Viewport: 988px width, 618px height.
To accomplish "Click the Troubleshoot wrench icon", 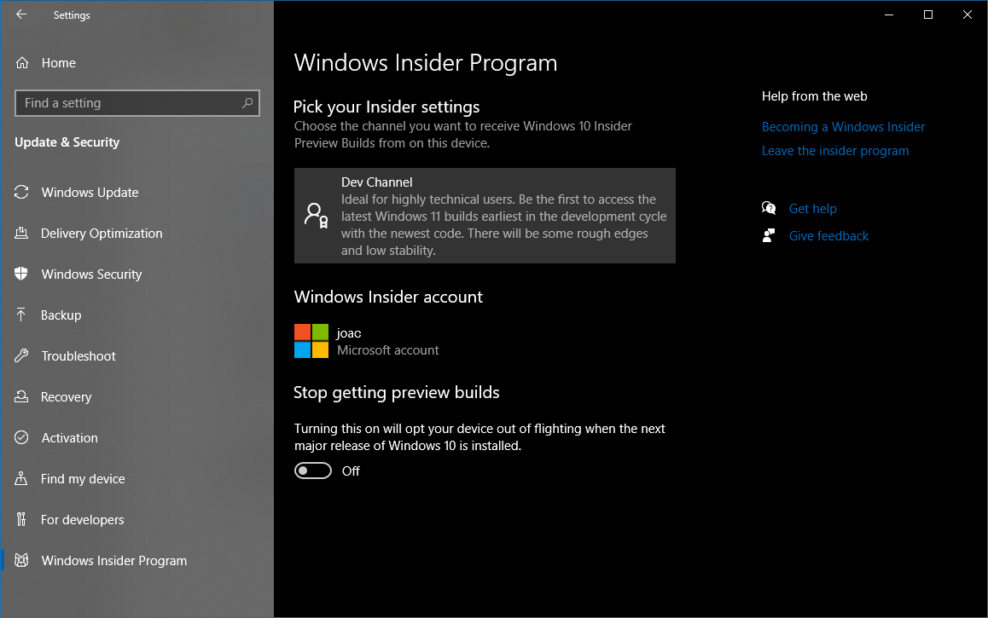I will point(22,356).
